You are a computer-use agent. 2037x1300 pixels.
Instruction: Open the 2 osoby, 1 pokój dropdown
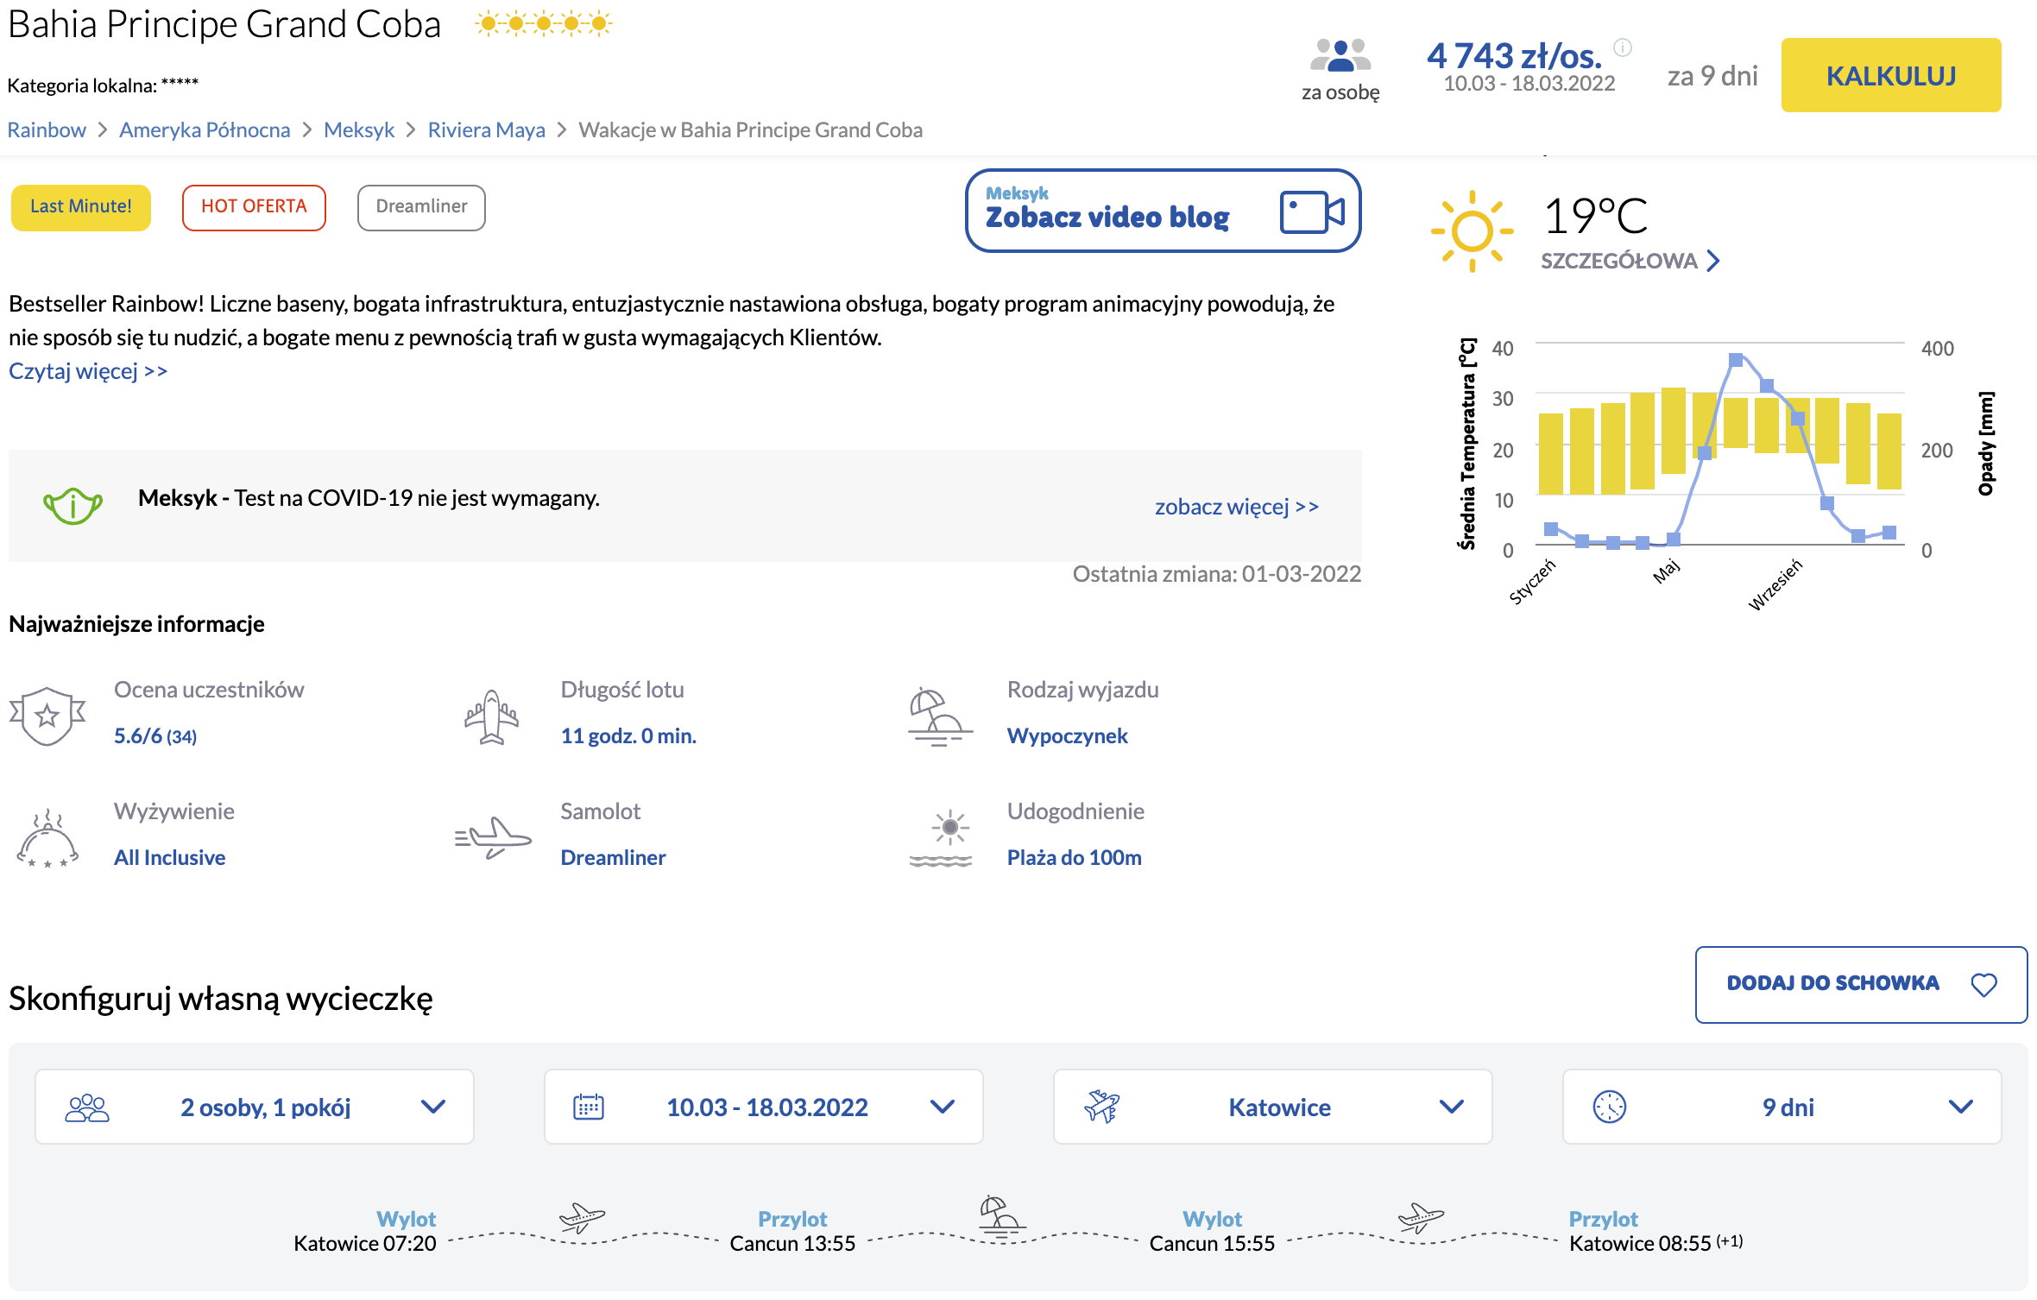(255, 1107)
